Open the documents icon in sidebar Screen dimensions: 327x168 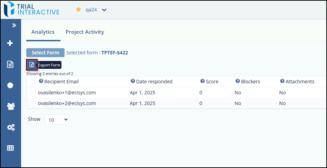(x=10, y=64)
